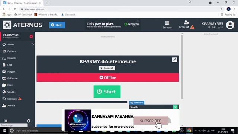This screenshot has height=134, width=238.
Task: Click the Connect button
Action: pos(107,68)
